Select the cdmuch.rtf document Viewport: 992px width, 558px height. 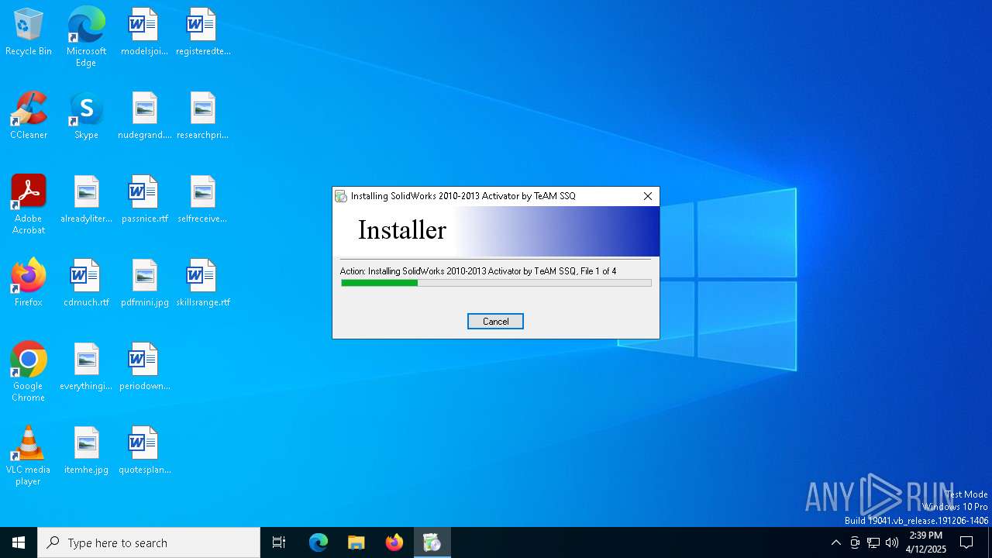(x=86, y=283)
